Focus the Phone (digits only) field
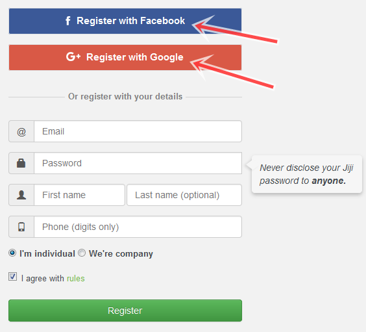The width and height of the screenshot is (366, 332). point(138,227)
